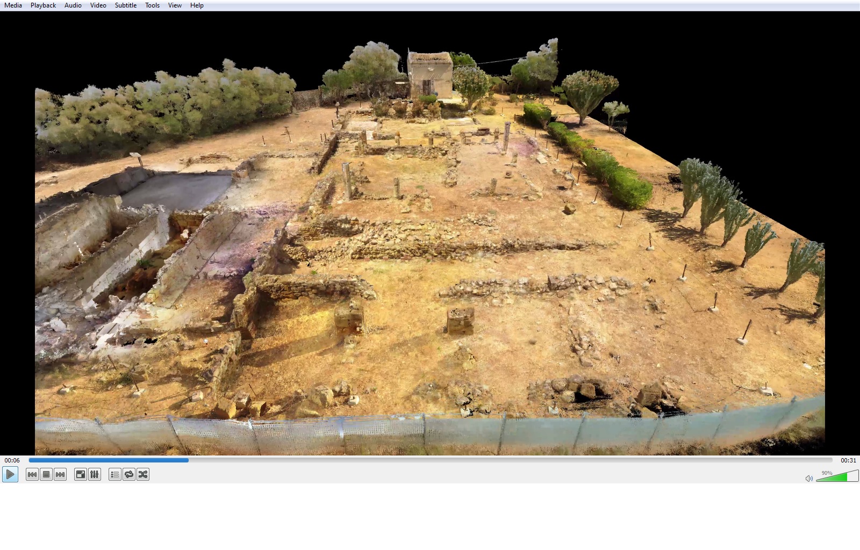This screenshot has width=860, height=550.
Task: Toggle loop repeat mode
Action: 129,474
